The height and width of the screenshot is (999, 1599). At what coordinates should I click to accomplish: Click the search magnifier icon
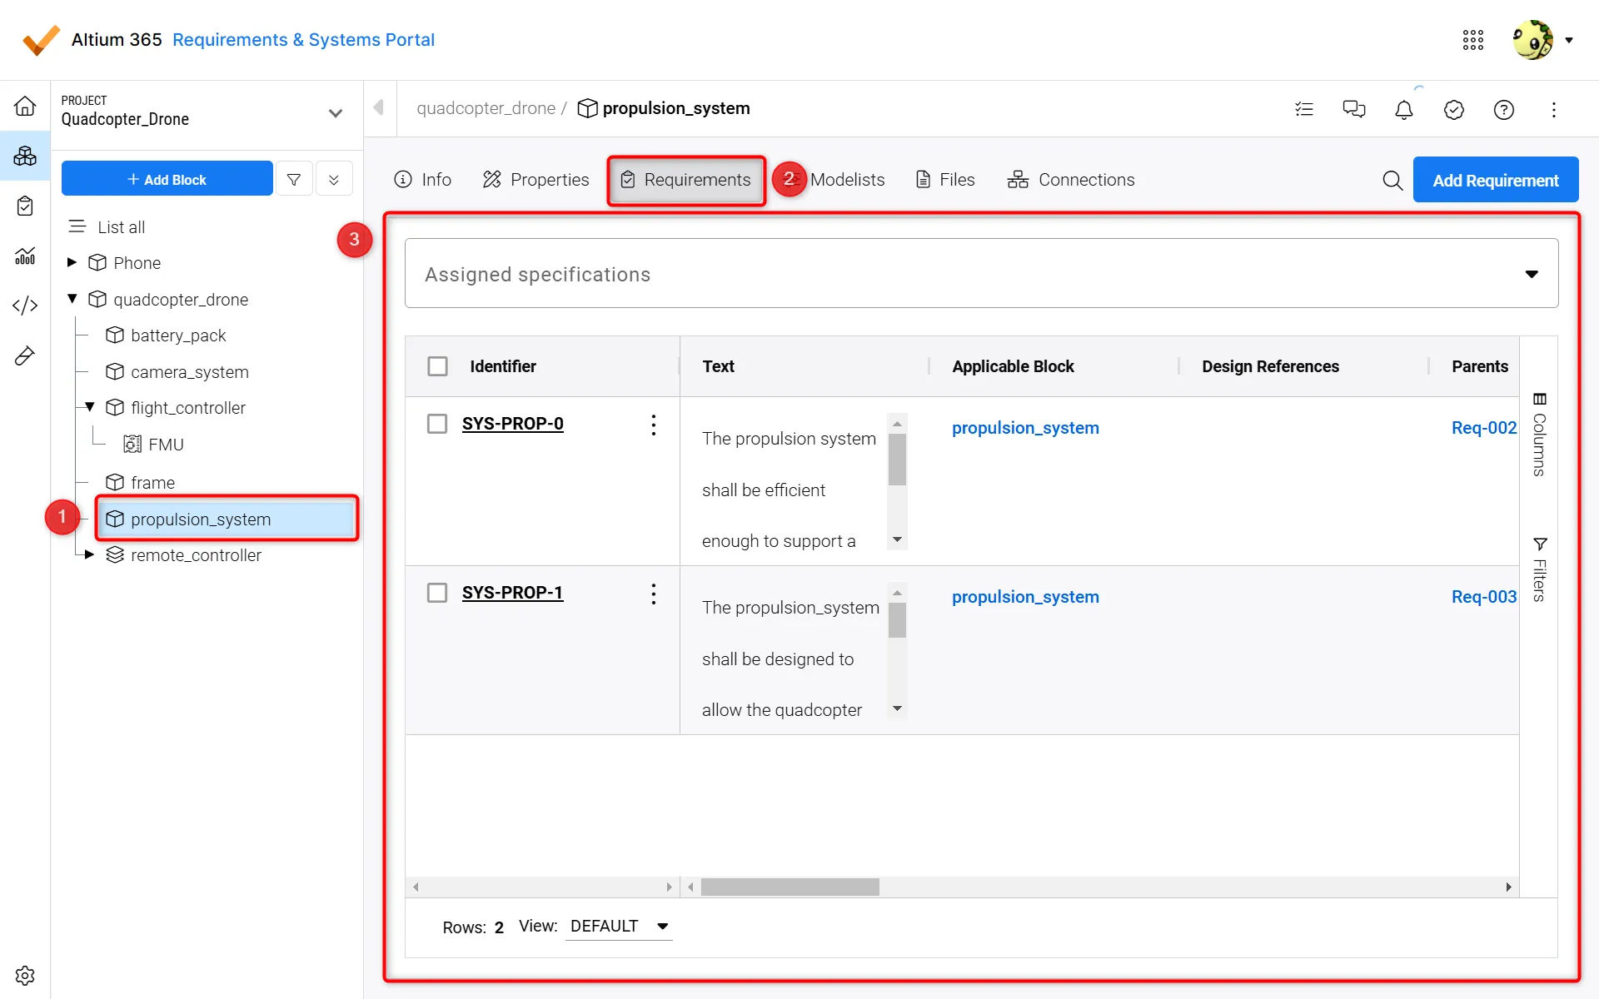tap(1392, 180)
